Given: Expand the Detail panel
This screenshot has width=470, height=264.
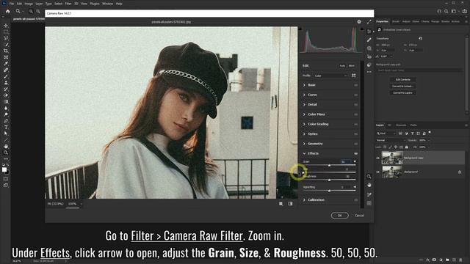Looking at the screenshot, I should [304, 105].
